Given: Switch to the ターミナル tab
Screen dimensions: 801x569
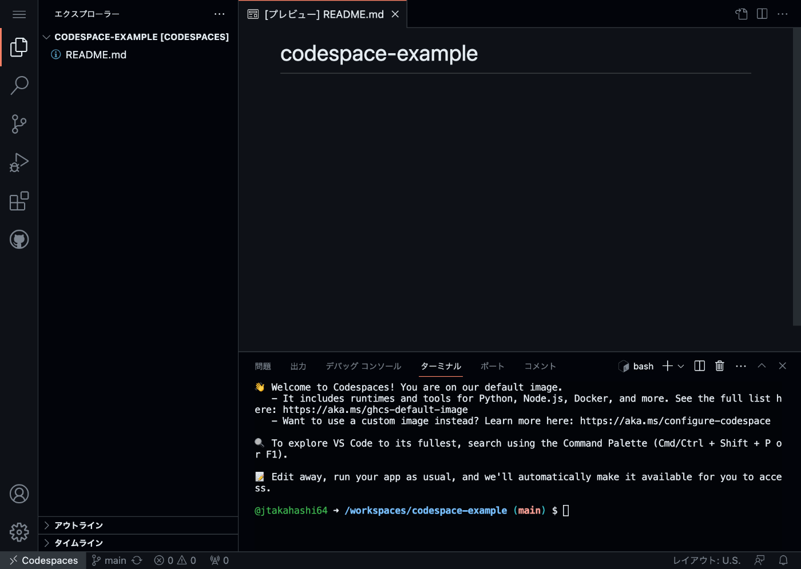Looking at the screenshot, I should click(441, 367).
